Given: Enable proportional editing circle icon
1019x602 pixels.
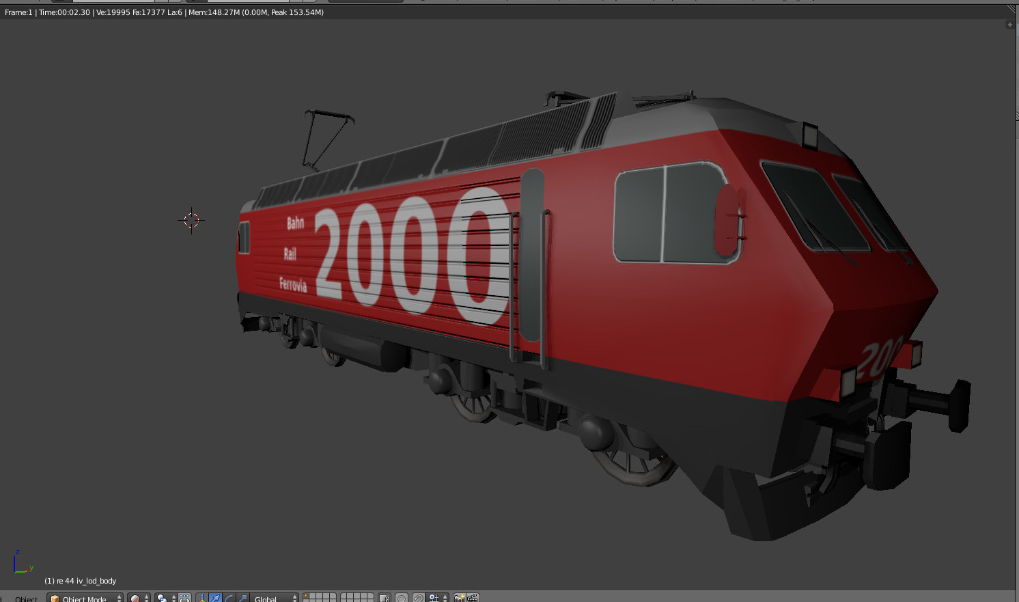Looking at the screenshot, I should pyautogui.click(x=402, y=598).
